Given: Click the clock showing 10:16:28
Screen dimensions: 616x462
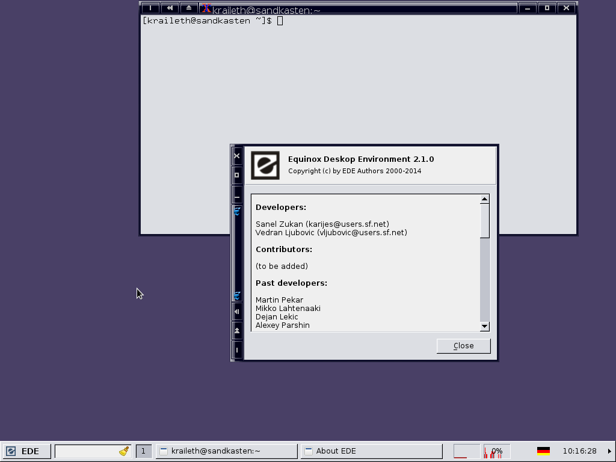Looking at the screenshot, I should (579, 451).
